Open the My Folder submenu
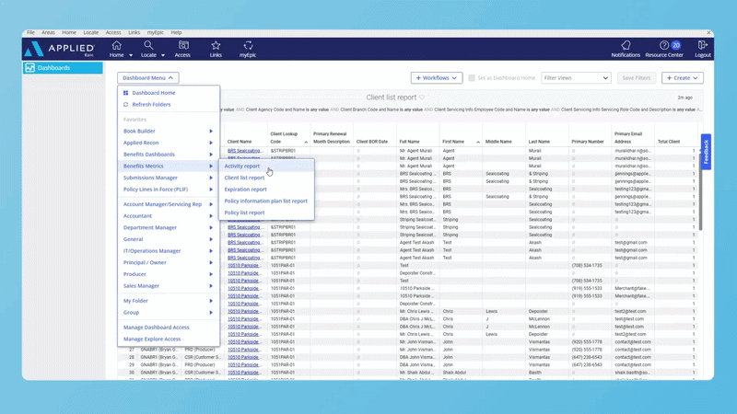The width and height of the screenshot is (737, 414). 169,301
